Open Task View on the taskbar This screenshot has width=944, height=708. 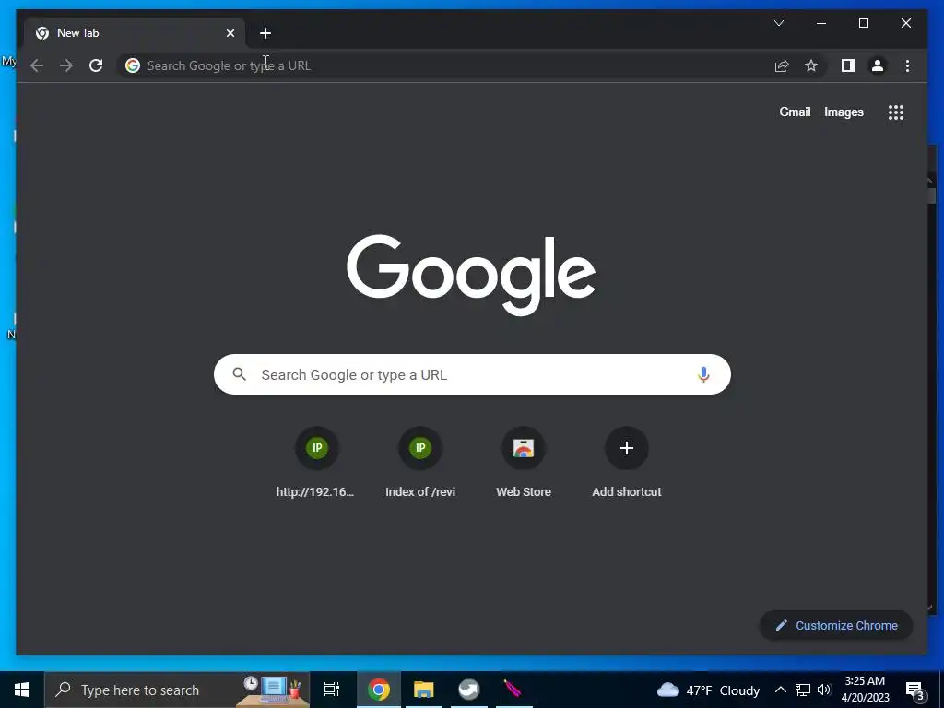click(x=332, y=690)
